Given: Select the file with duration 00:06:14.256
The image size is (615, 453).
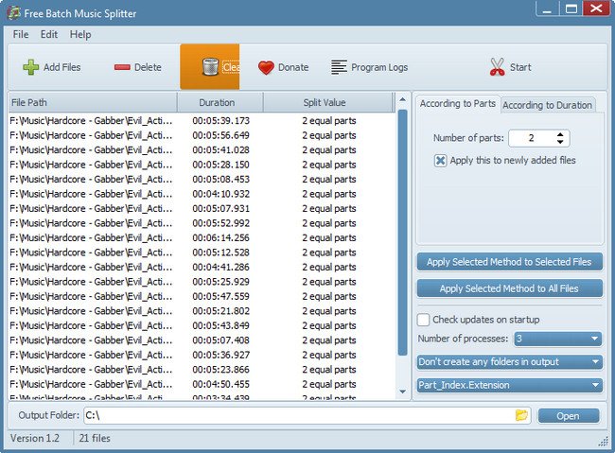Looking at the screenshot, I should point(202,237).
